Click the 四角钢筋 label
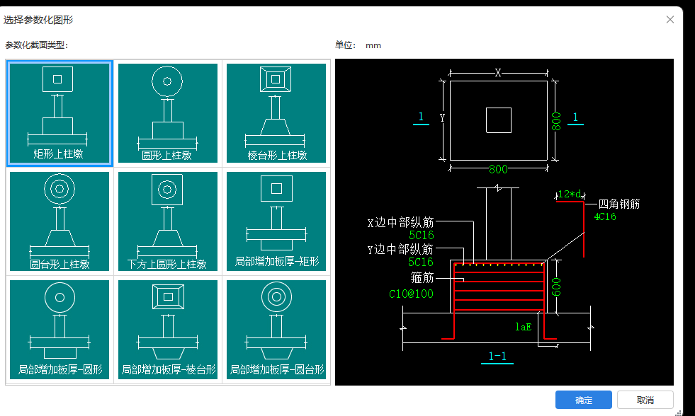 coord(619,204)
